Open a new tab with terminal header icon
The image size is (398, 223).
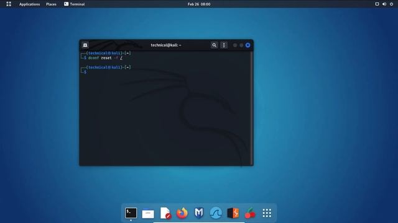click(x=85, y=45)
